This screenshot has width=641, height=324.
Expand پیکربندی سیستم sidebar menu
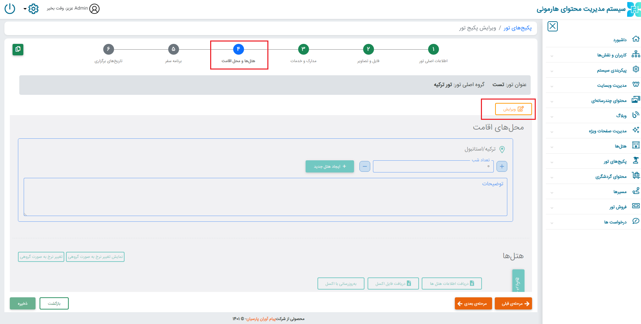click(x=612, y=70)
